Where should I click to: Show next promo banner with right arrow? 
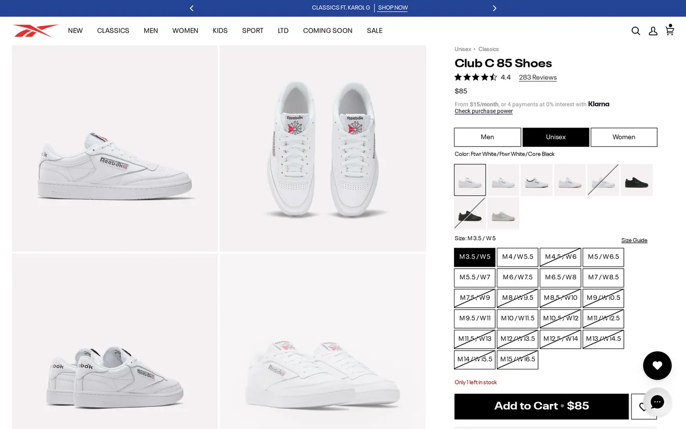(494, 8)
